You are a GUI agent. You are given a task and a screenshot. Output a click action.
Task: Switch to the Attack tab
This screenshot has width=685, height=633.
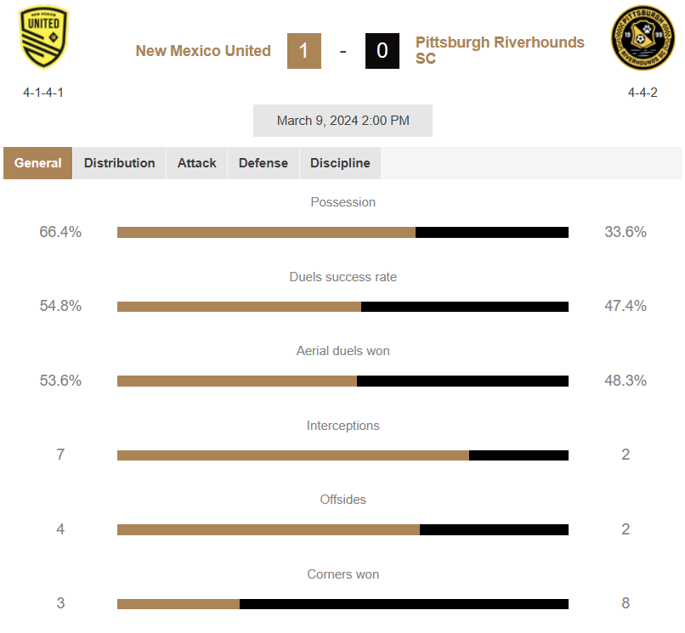(196, 163)
